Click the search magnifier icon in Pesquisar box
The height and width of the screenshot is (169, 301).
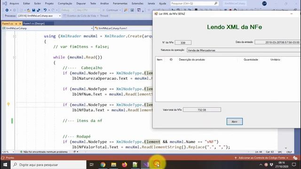click(216, 3)
